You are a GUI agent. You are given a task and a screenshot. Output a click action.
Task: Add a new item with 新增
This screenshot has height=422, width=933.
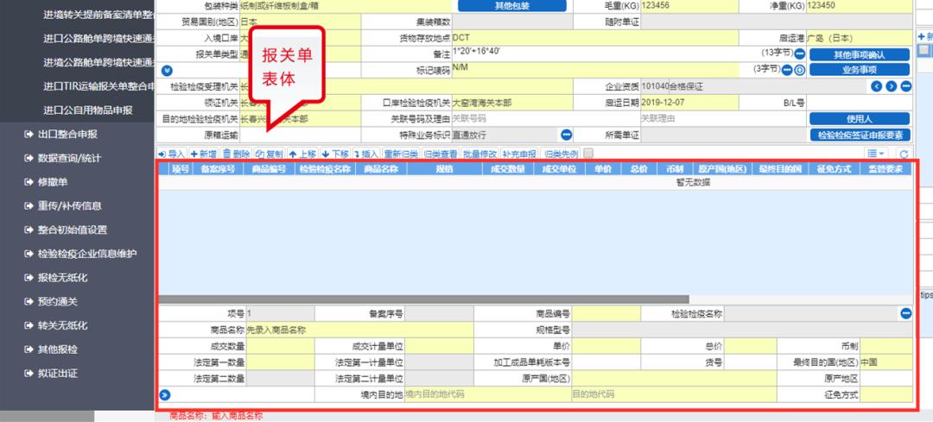[204, 154]
